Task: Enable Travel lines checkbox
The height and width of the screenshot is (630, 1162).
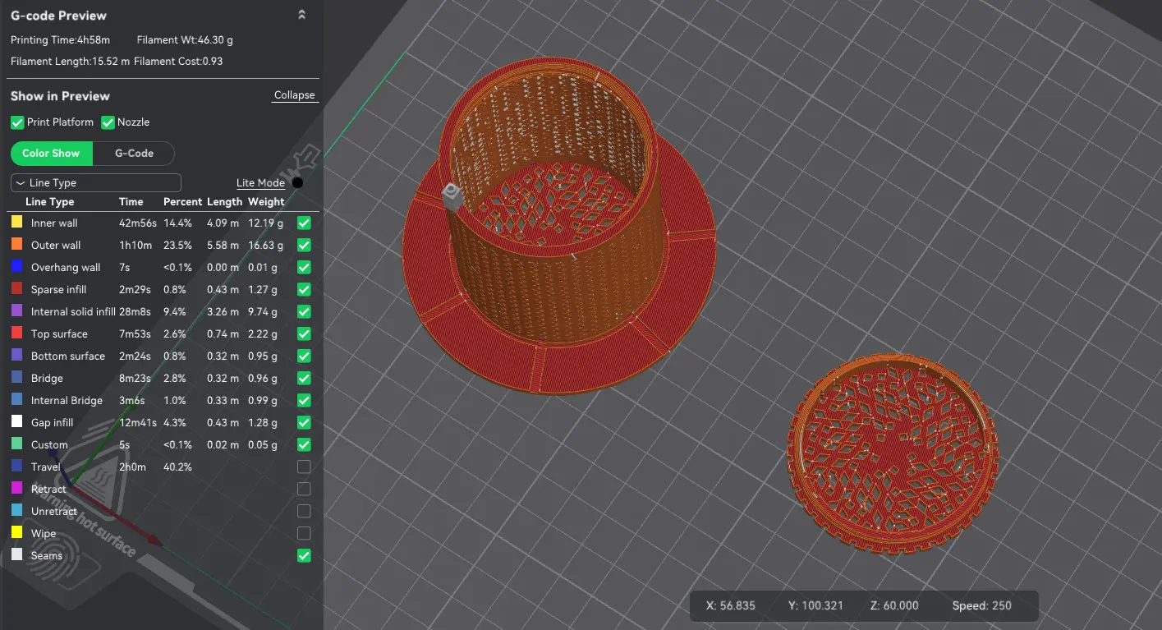Action: 304,467
